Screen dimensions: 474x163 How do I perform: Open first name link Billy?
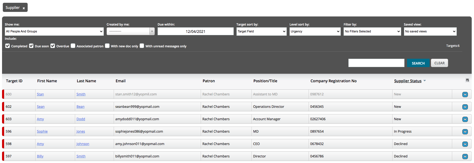(40, 156)
